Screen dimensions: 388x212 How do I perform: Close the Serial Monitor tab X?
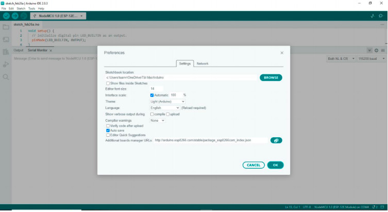pyautogui.click(x=50, y=51)
